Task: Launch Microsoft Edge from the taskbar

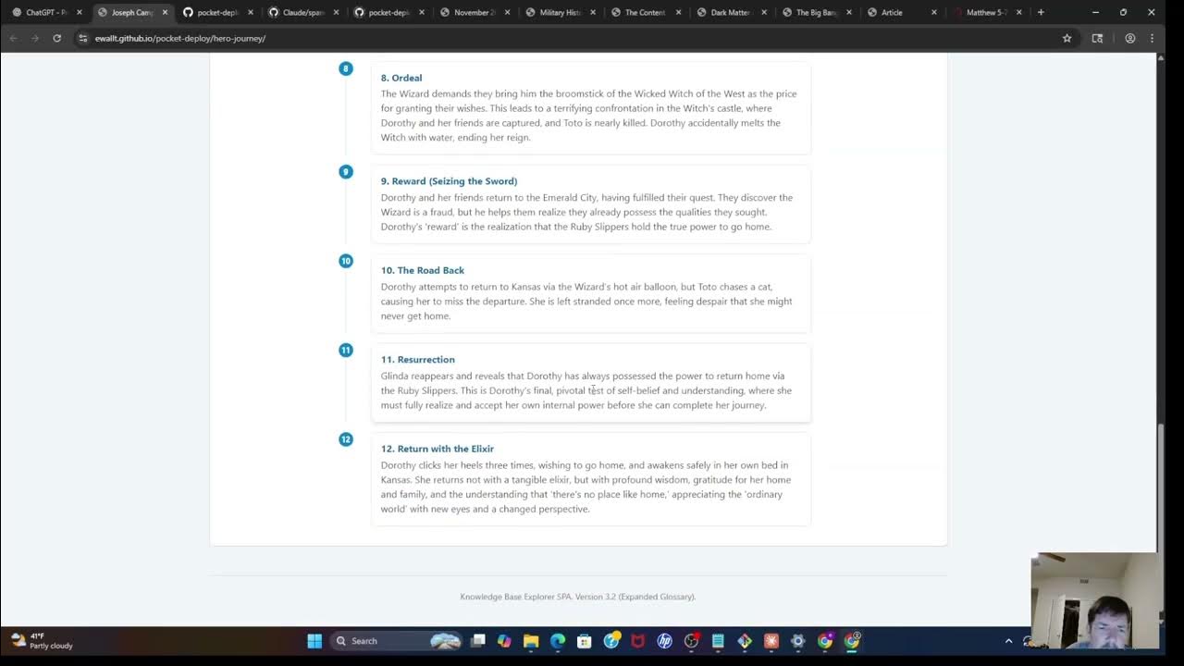Action: [x=558, y=641]
